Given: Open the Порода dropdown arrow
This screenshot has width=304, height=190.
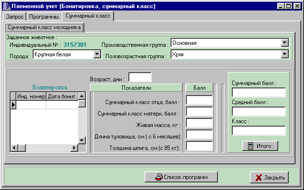Looking at the screenshot, I should (x=97, y=54).
